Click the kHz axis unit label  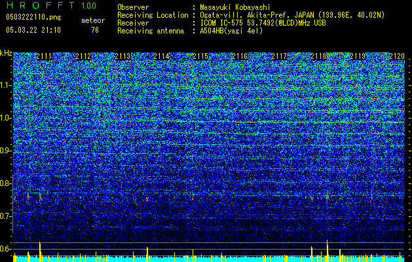[x=6, y=53]
